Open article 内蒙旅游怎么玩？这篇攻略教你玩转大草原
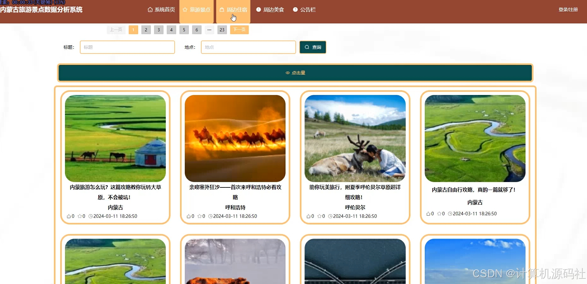 pyautogui.click(x=115, y=192)
